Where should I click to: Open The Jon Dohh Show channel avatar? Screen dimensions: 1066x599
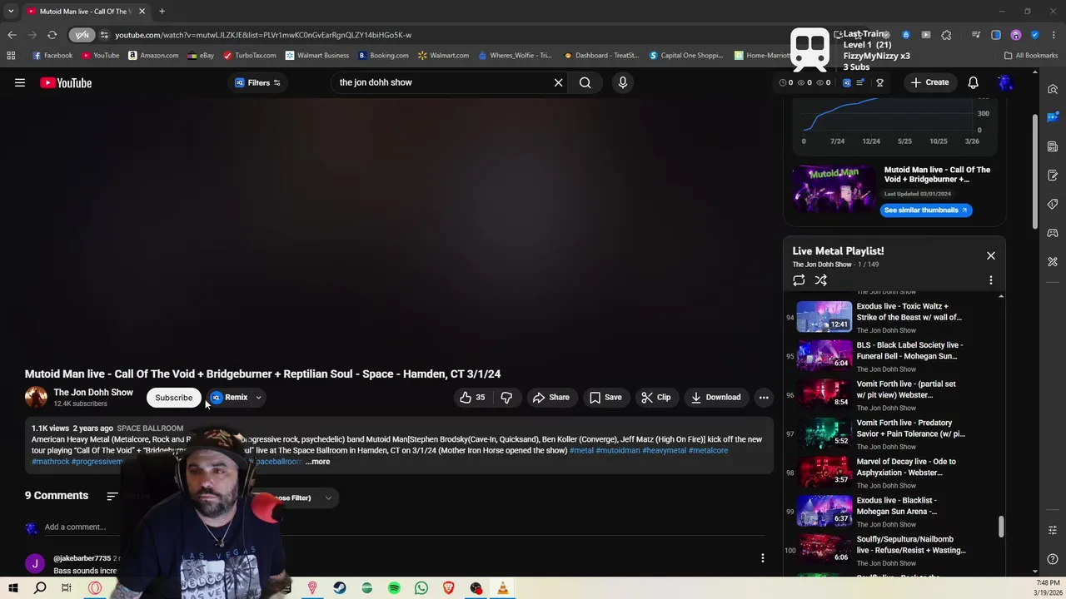[x=36, y=397]
